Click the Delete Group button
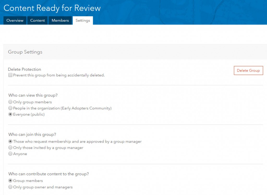Viewport: 267px width, 195px height. point(248,70)
